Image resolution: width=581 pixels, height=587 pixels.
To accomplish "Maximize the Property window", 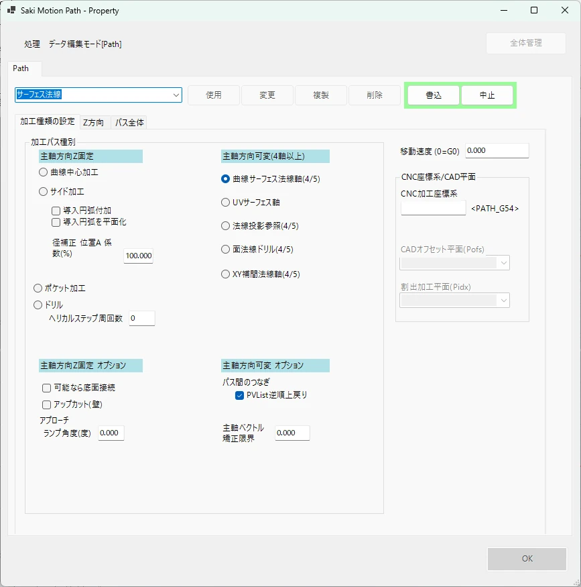I will click(x=534, y=10).
